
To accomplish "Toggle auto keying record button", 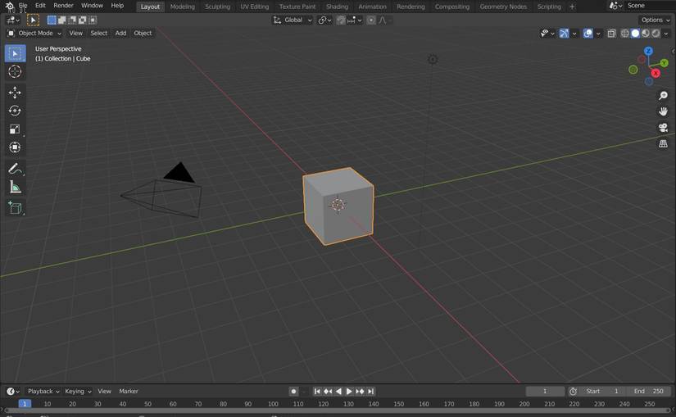I will [293, 391].
